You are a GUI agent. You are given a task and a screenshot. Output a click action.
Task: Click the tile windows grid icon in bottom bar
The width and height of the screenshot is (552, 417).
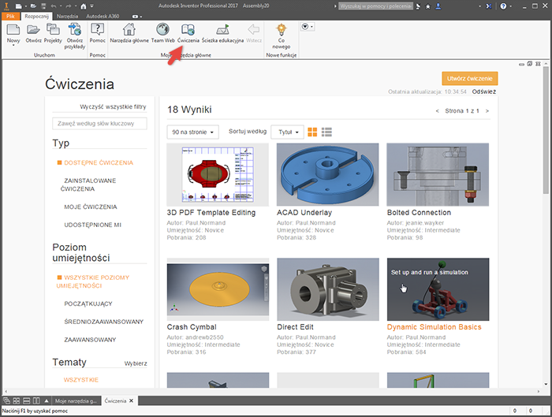[x=17, y=400]
